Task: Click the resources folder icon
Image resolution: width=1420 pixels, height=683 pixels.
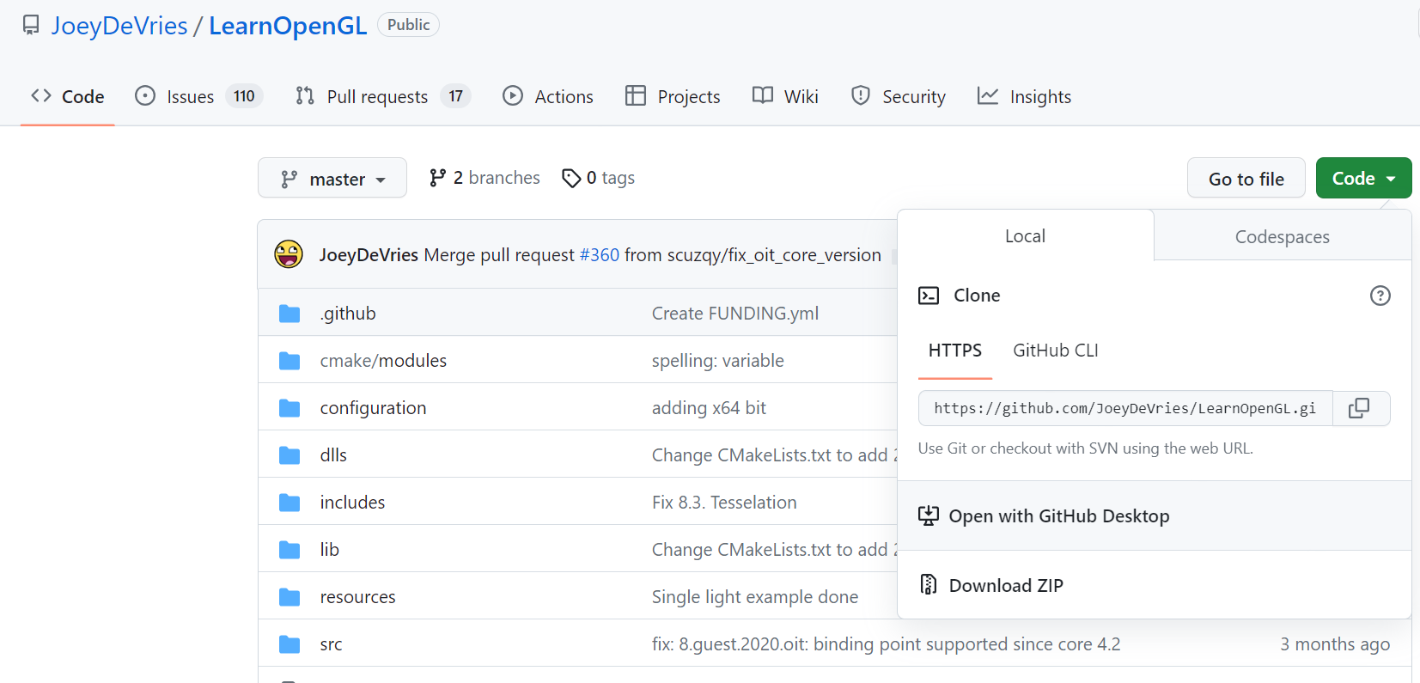Action: (x=289, y=597)
